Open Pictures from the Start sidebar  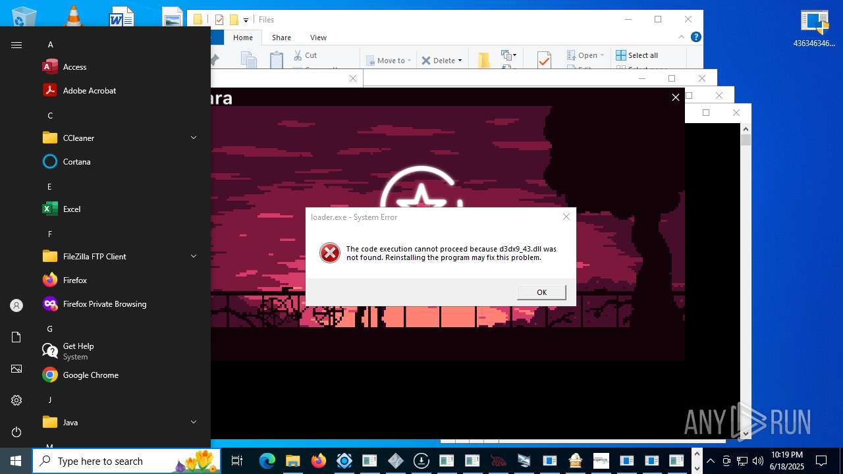click(16, 369)
